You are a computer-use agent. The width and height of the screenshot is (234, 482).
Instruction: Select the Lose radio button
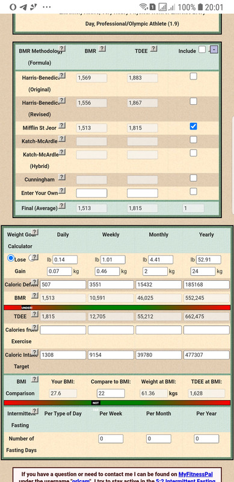pos(11,258)
